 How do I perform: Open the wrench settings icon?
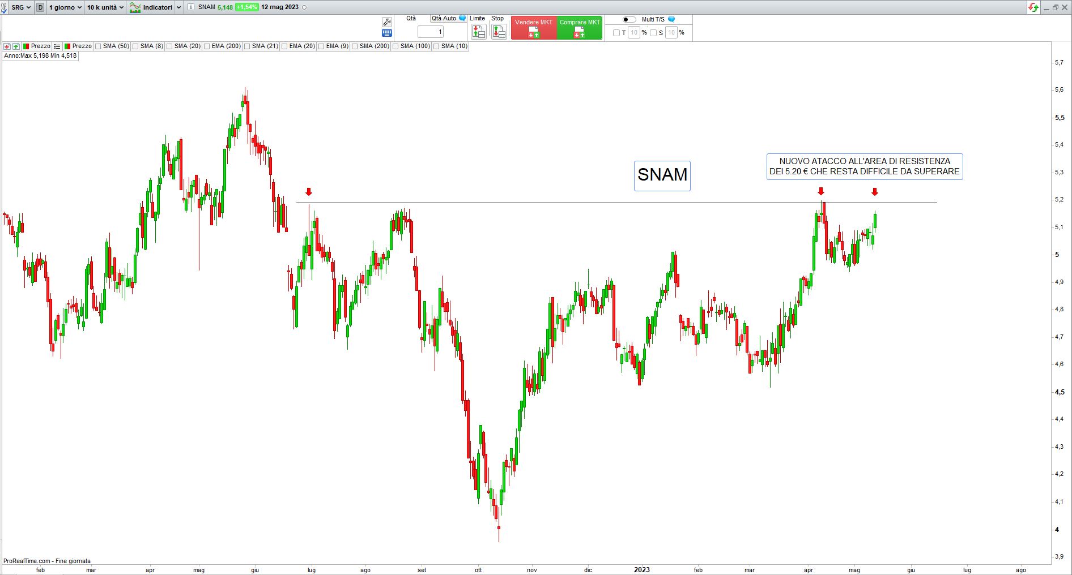point(387,22)
